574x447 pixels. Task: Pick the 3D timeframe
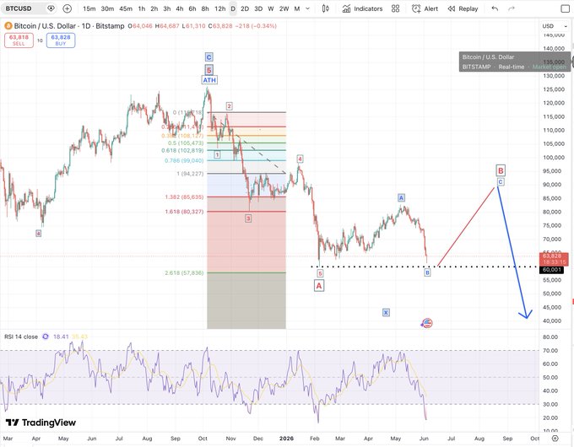(258, 8)
